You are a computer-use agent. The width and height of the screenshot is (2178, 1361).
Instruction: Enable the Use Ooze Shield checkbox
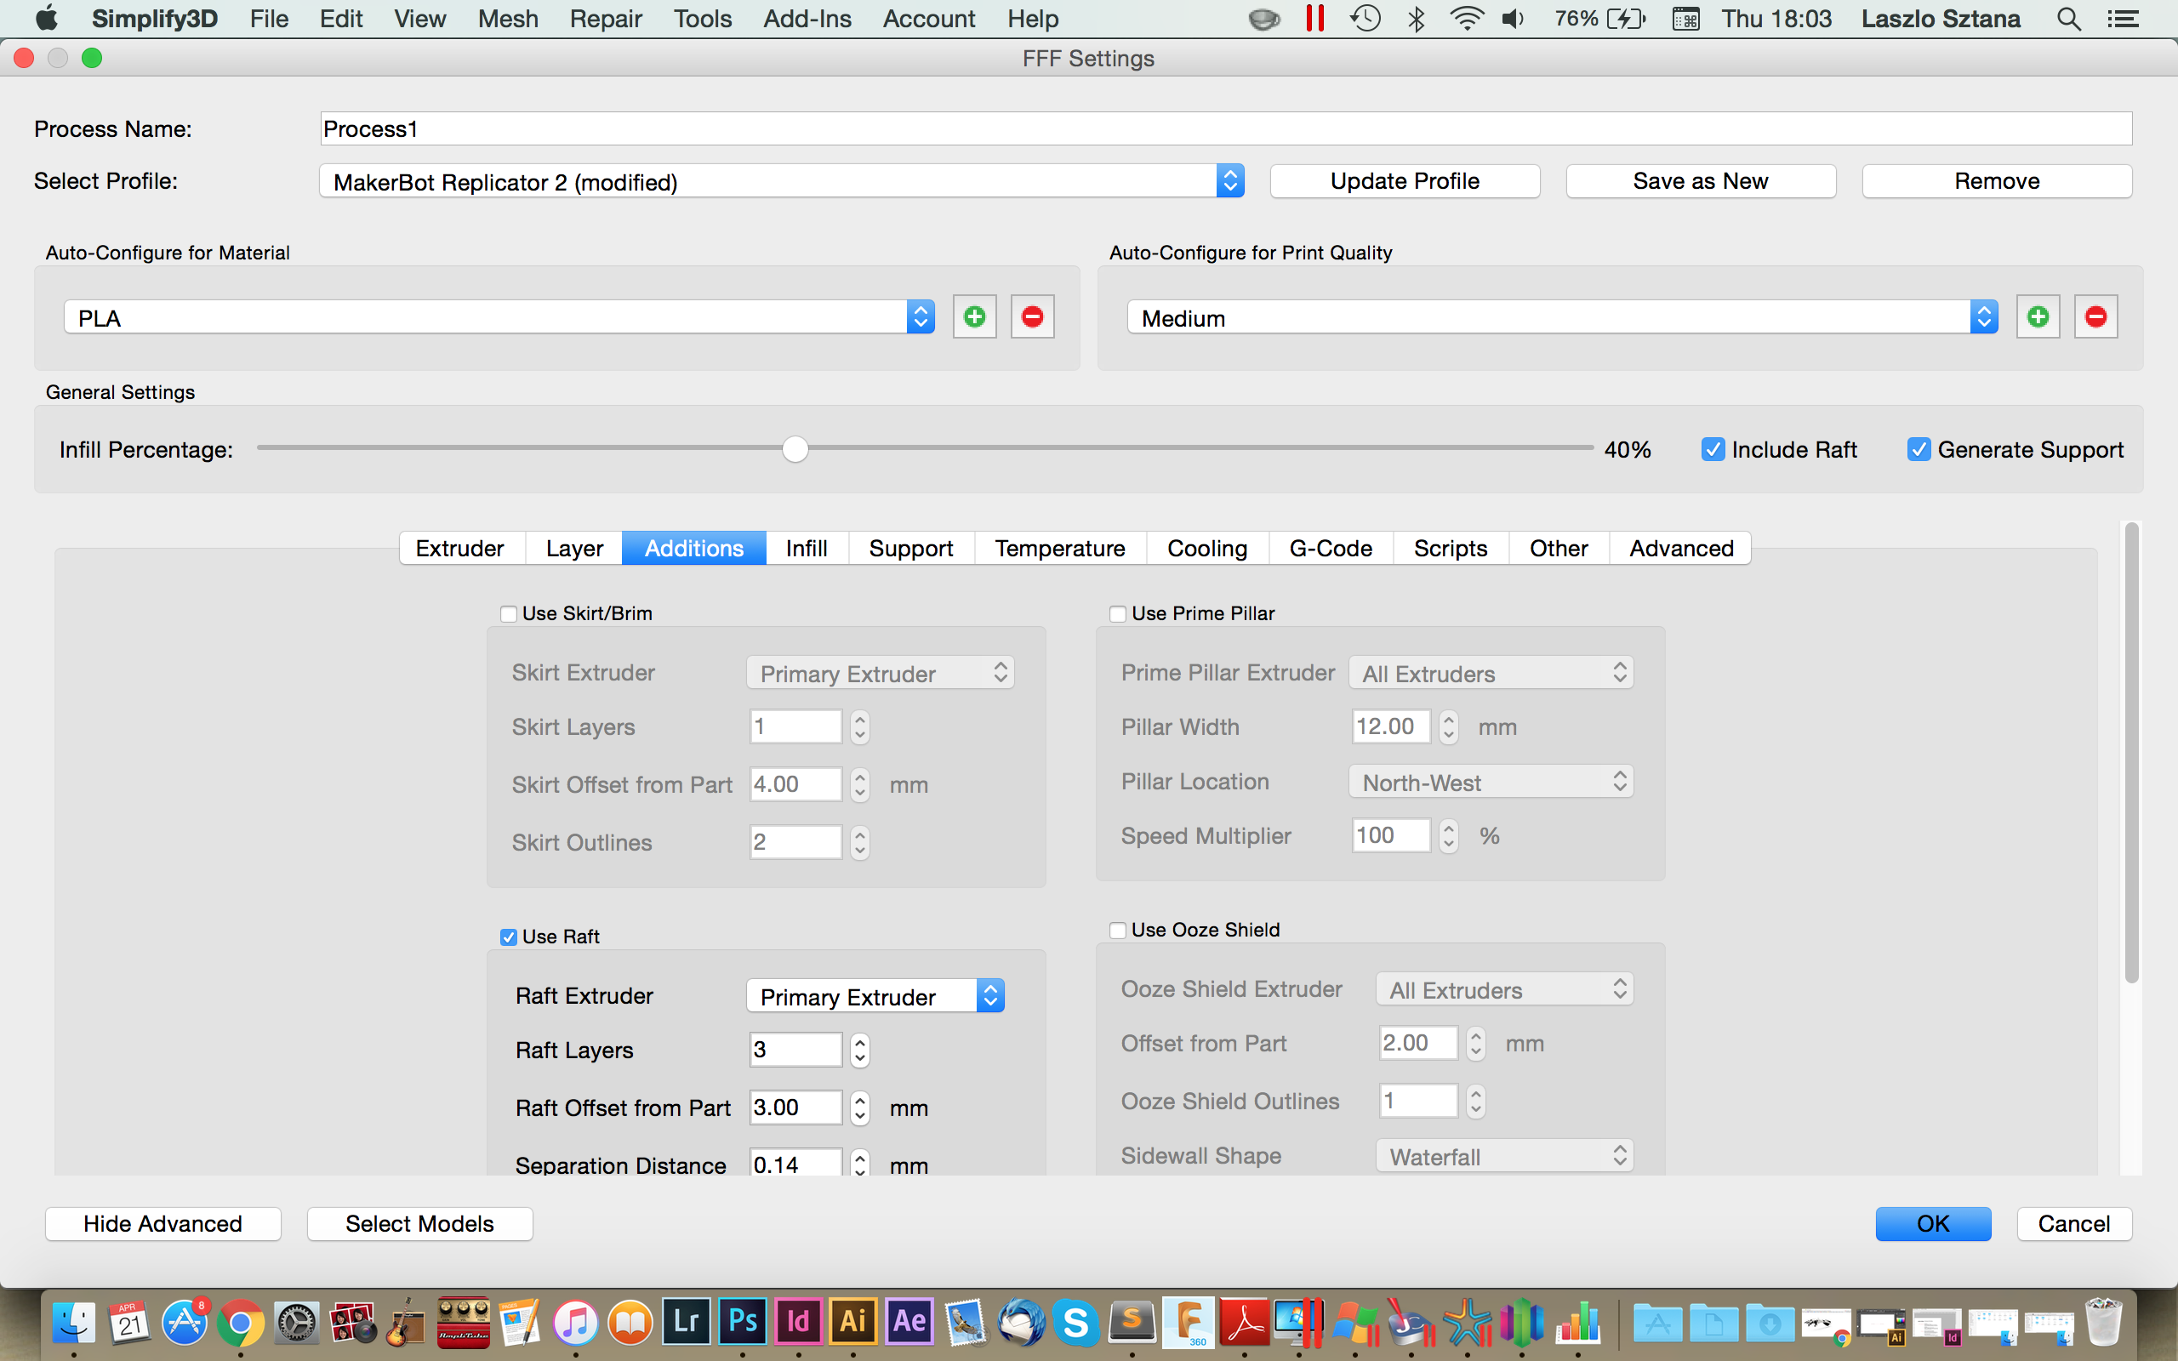1118,930
